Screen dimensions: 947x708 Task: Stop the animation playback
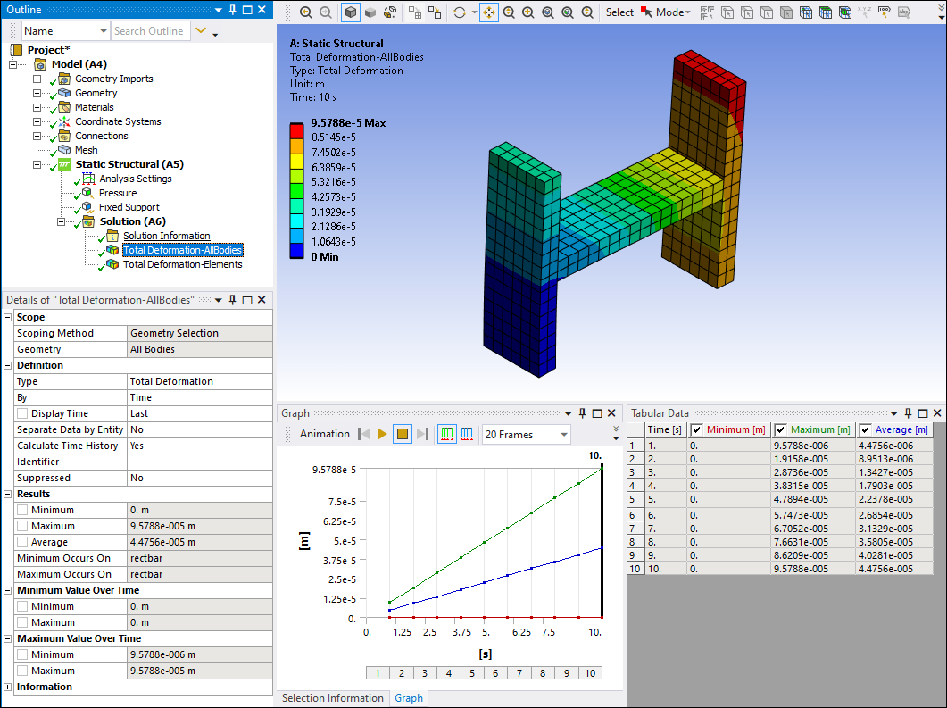pyautogui.click(x=402, y=434)
